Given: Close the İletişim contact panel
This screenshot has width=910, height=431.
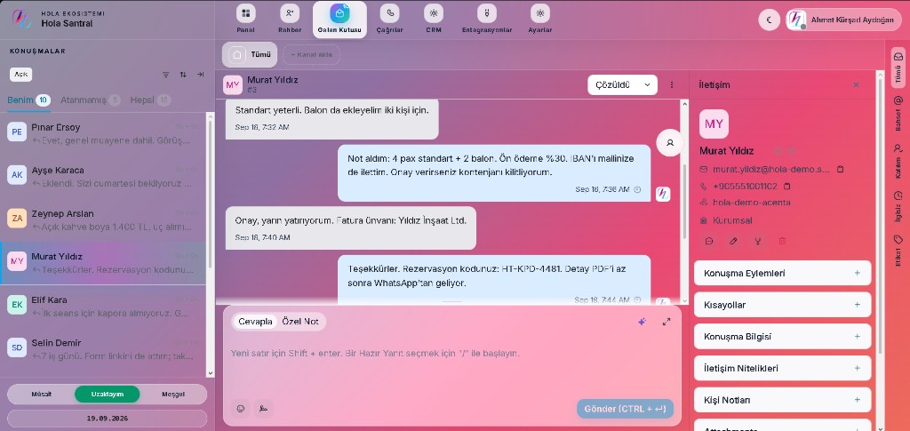Looking at the screenshot, I should tap(856, 84).
